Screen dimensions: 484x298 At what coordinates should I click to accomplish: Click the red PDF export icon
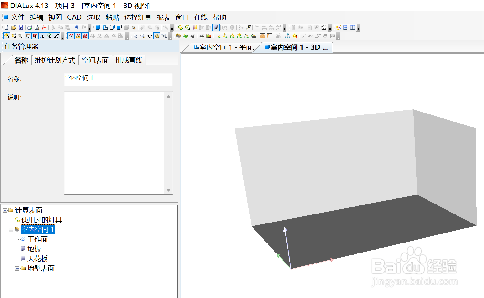pos(44,27)
